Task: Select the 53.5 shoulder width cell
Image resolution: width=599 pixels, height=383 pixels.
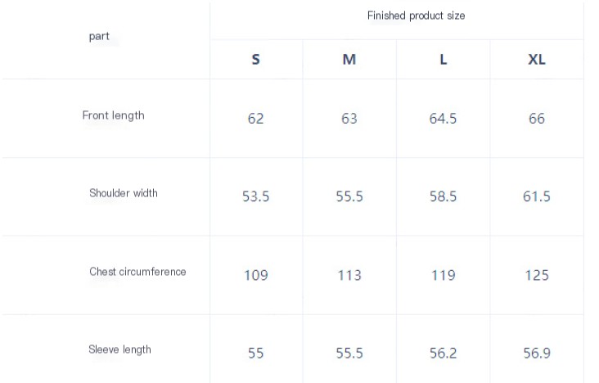Action: 256,196
